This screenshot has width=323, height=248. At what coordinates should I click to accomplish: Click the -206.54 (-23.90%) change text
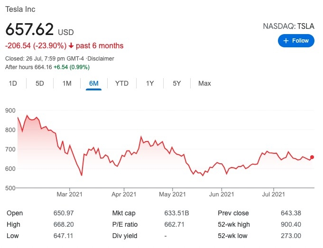[x=36, y=45]
